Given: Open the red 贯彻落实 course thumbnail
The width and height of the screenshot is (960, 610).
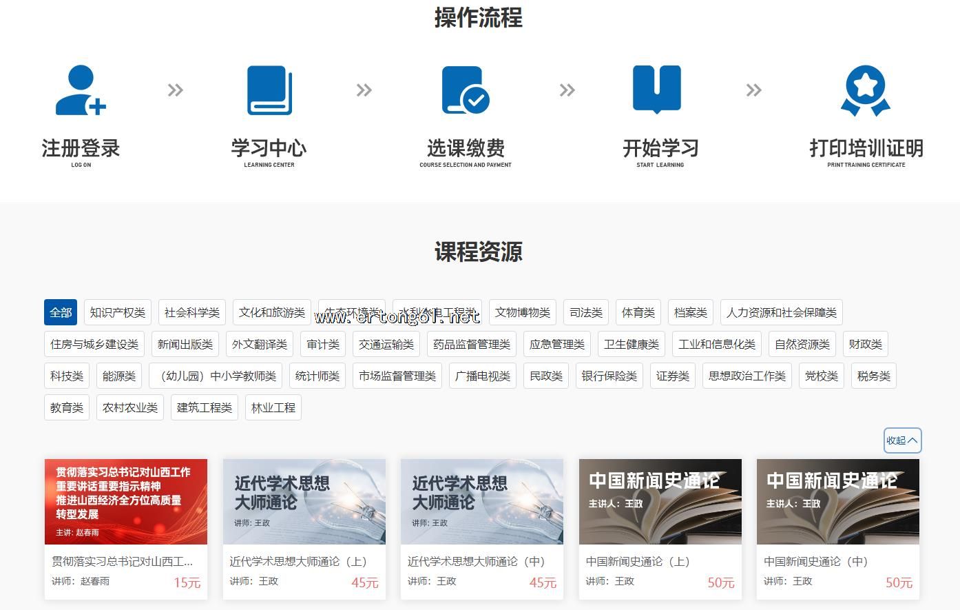Looking at the screenshot, I should coord(126,502).
